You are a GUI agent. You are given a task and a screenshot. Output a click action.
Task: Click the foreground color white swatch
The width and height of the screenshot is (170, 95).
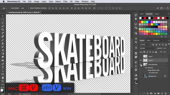click(2, 90)
